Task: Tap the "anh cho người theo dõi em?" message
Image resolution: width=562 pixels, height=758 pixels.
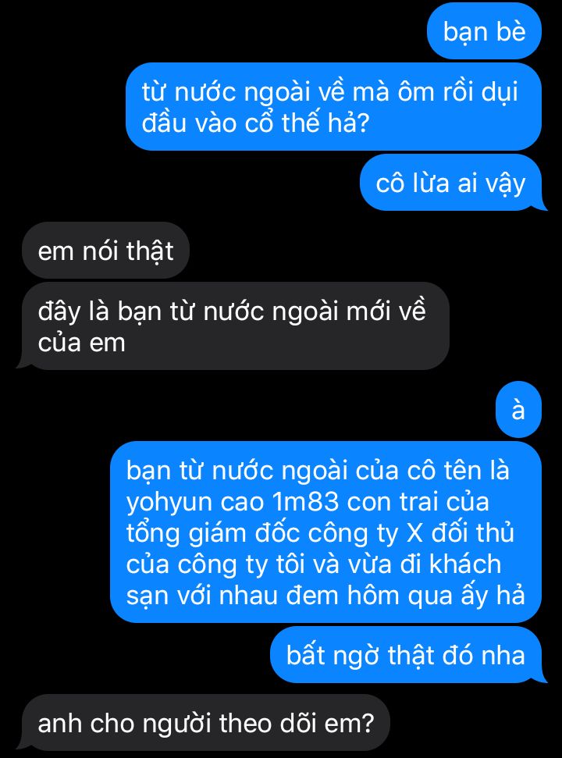Action: (205, 722)
